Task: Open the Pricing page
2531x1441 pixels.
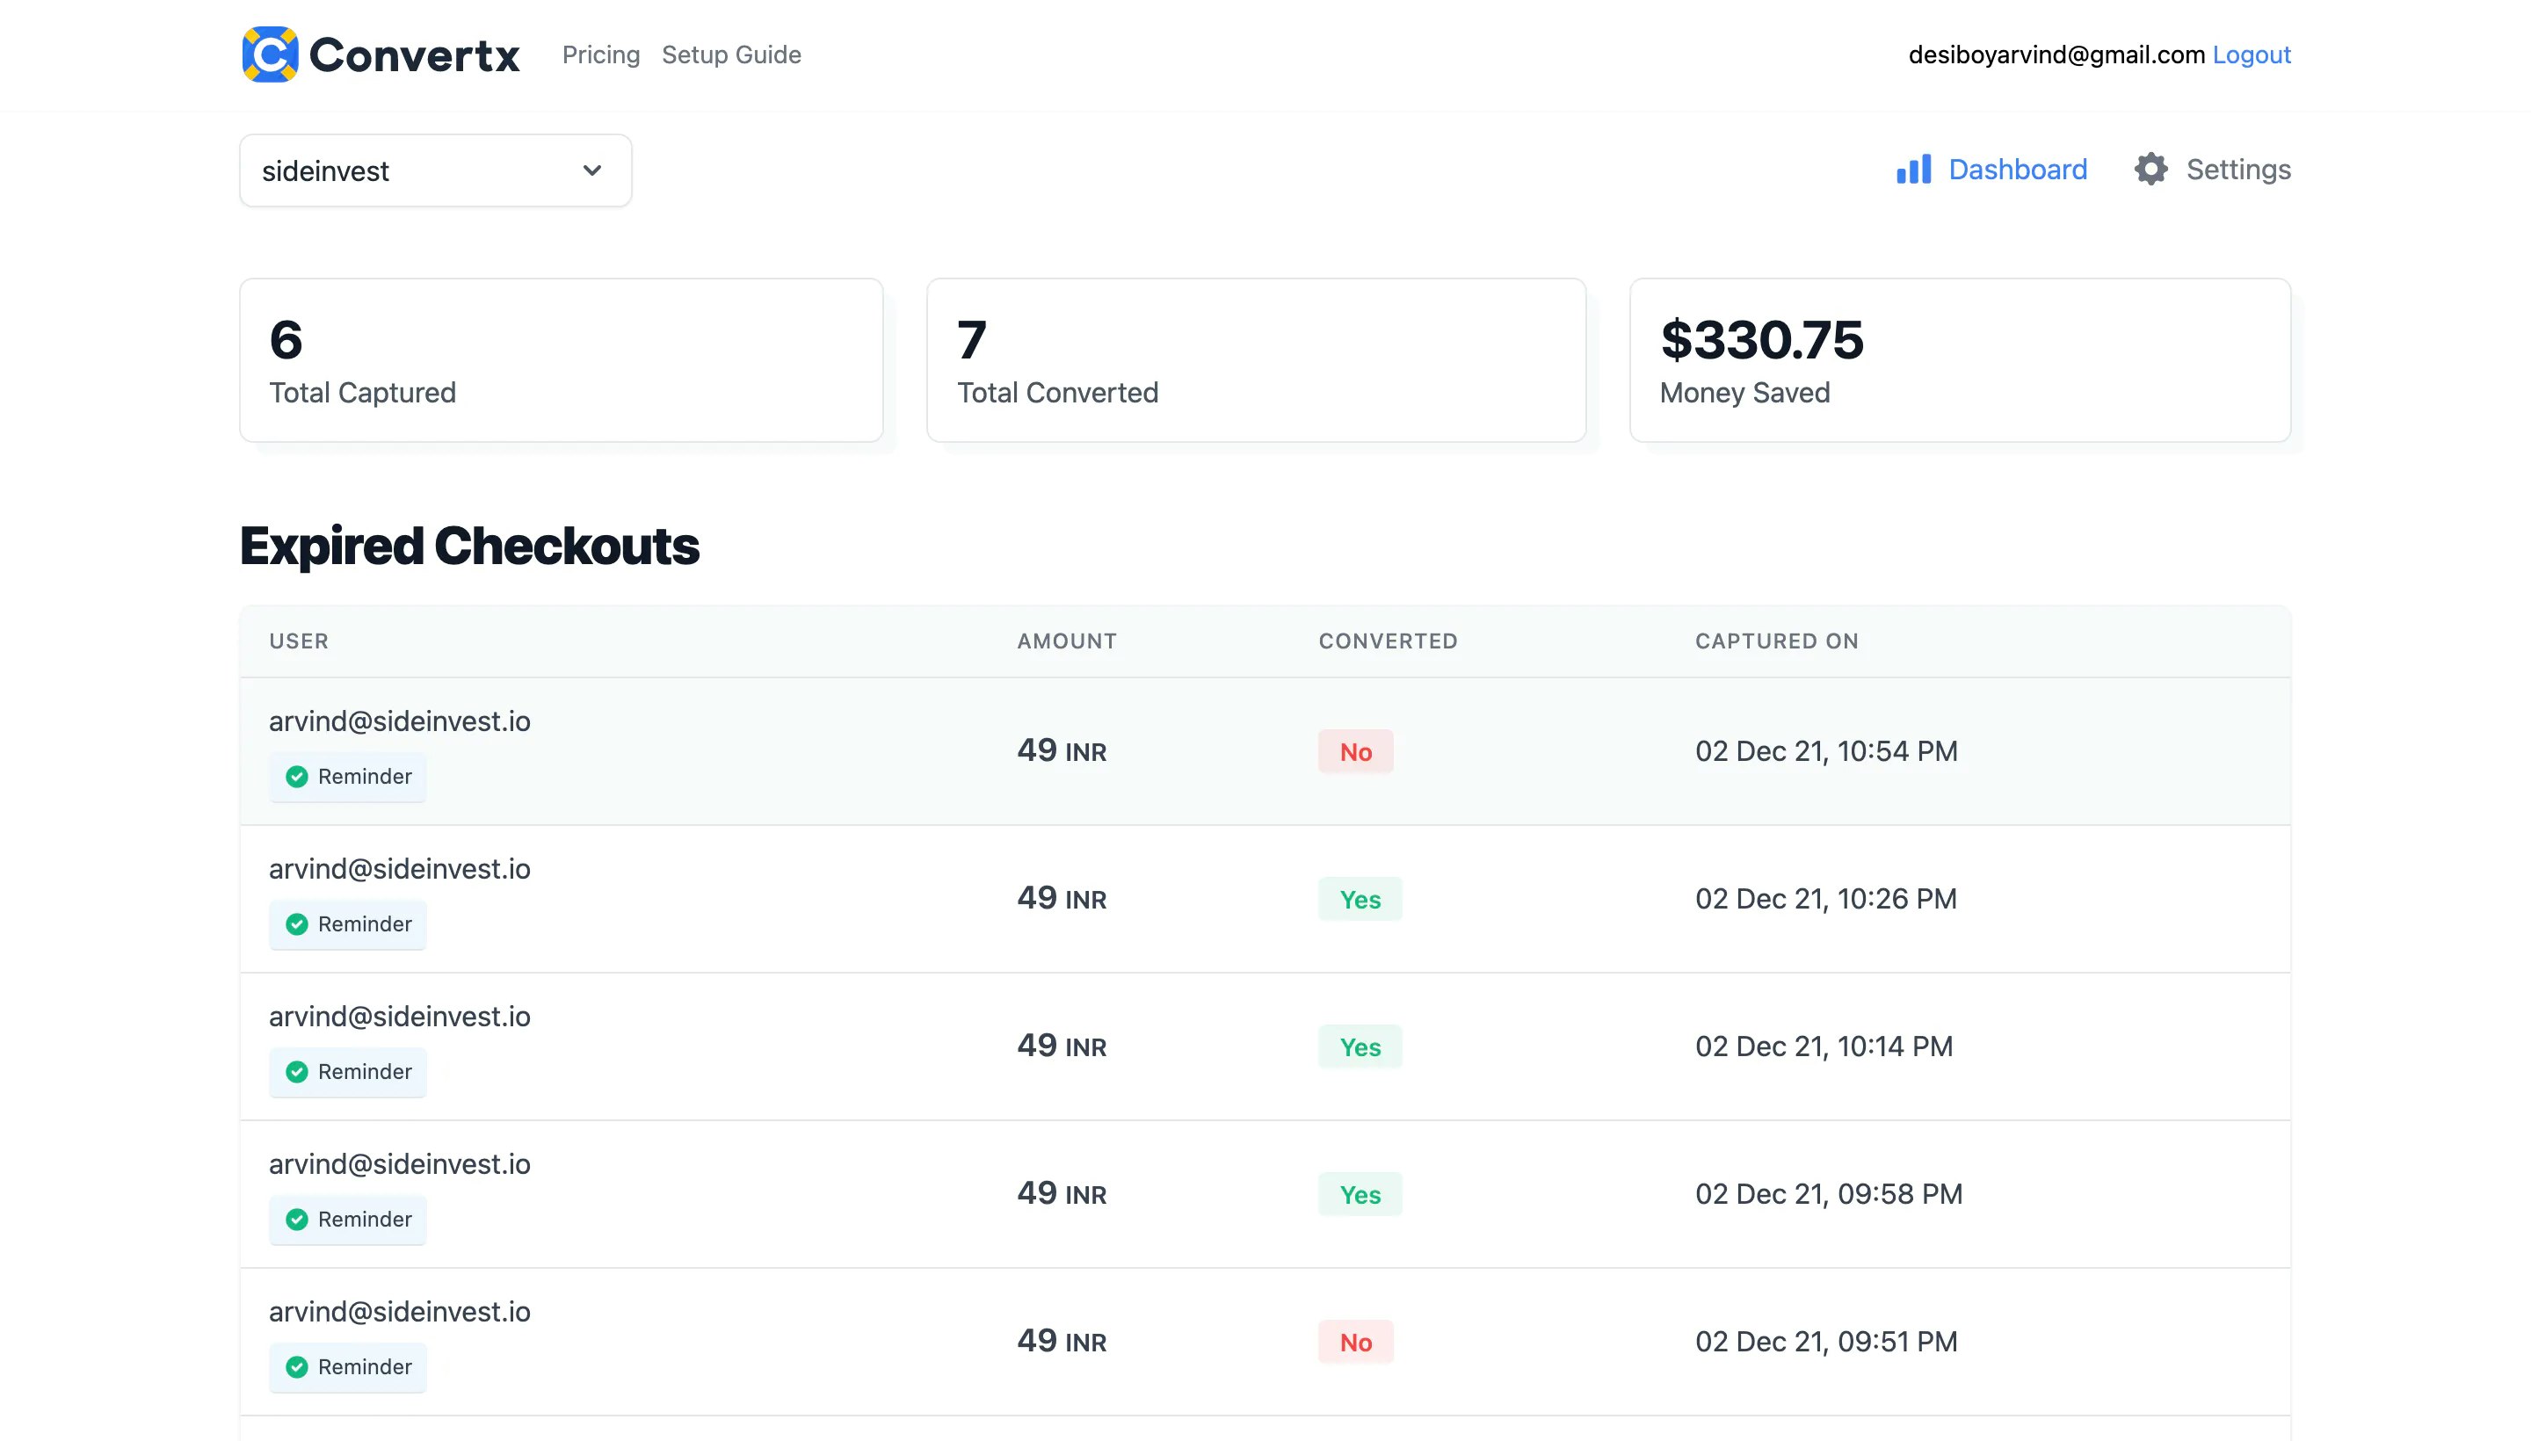Action: (x=600, y=54)
